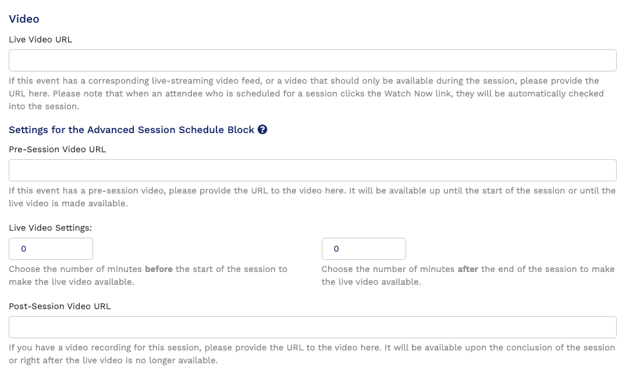The height and width of the screenshot is (383, 626).
Task: Click the description below Post-Session Video URL
Action: point(311,353)
